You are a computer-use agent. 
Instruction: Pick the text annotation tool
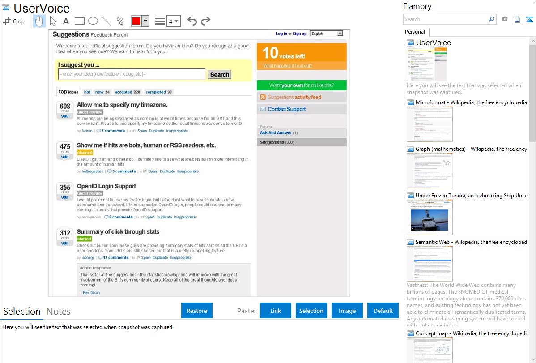pos(66,21)
